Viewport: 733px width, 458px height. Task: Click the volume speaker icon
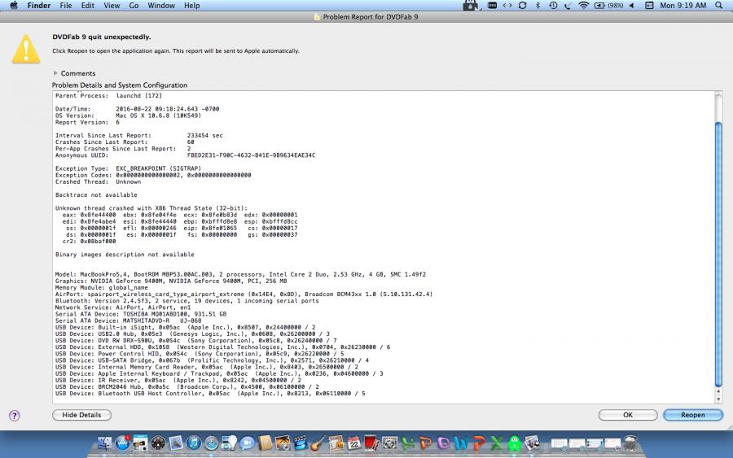(x=631, y=6)
